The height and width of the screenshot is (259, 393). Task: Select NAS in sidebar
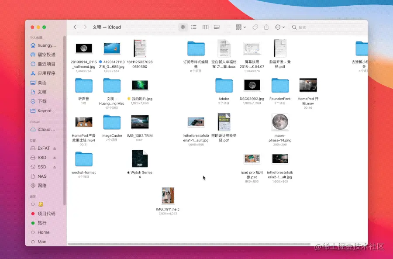(x=43, y=176)
